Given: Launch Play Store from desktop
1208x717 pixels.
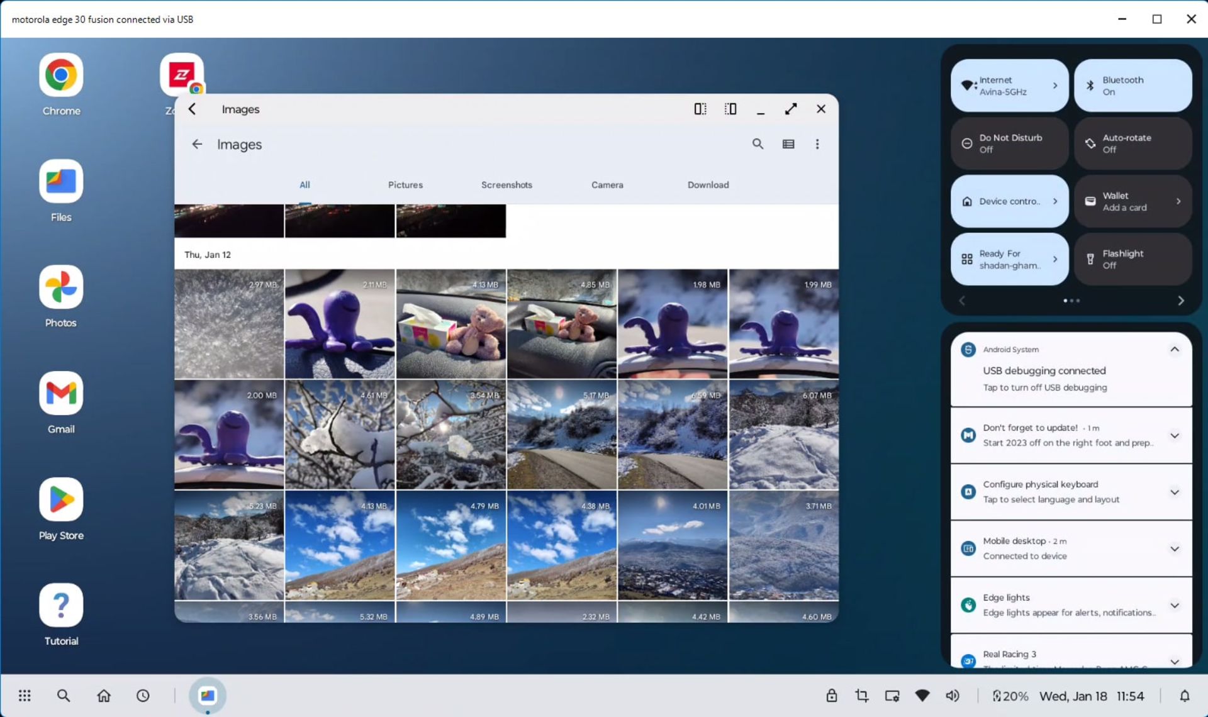Looking at the screenshot, I should (61, 499).
